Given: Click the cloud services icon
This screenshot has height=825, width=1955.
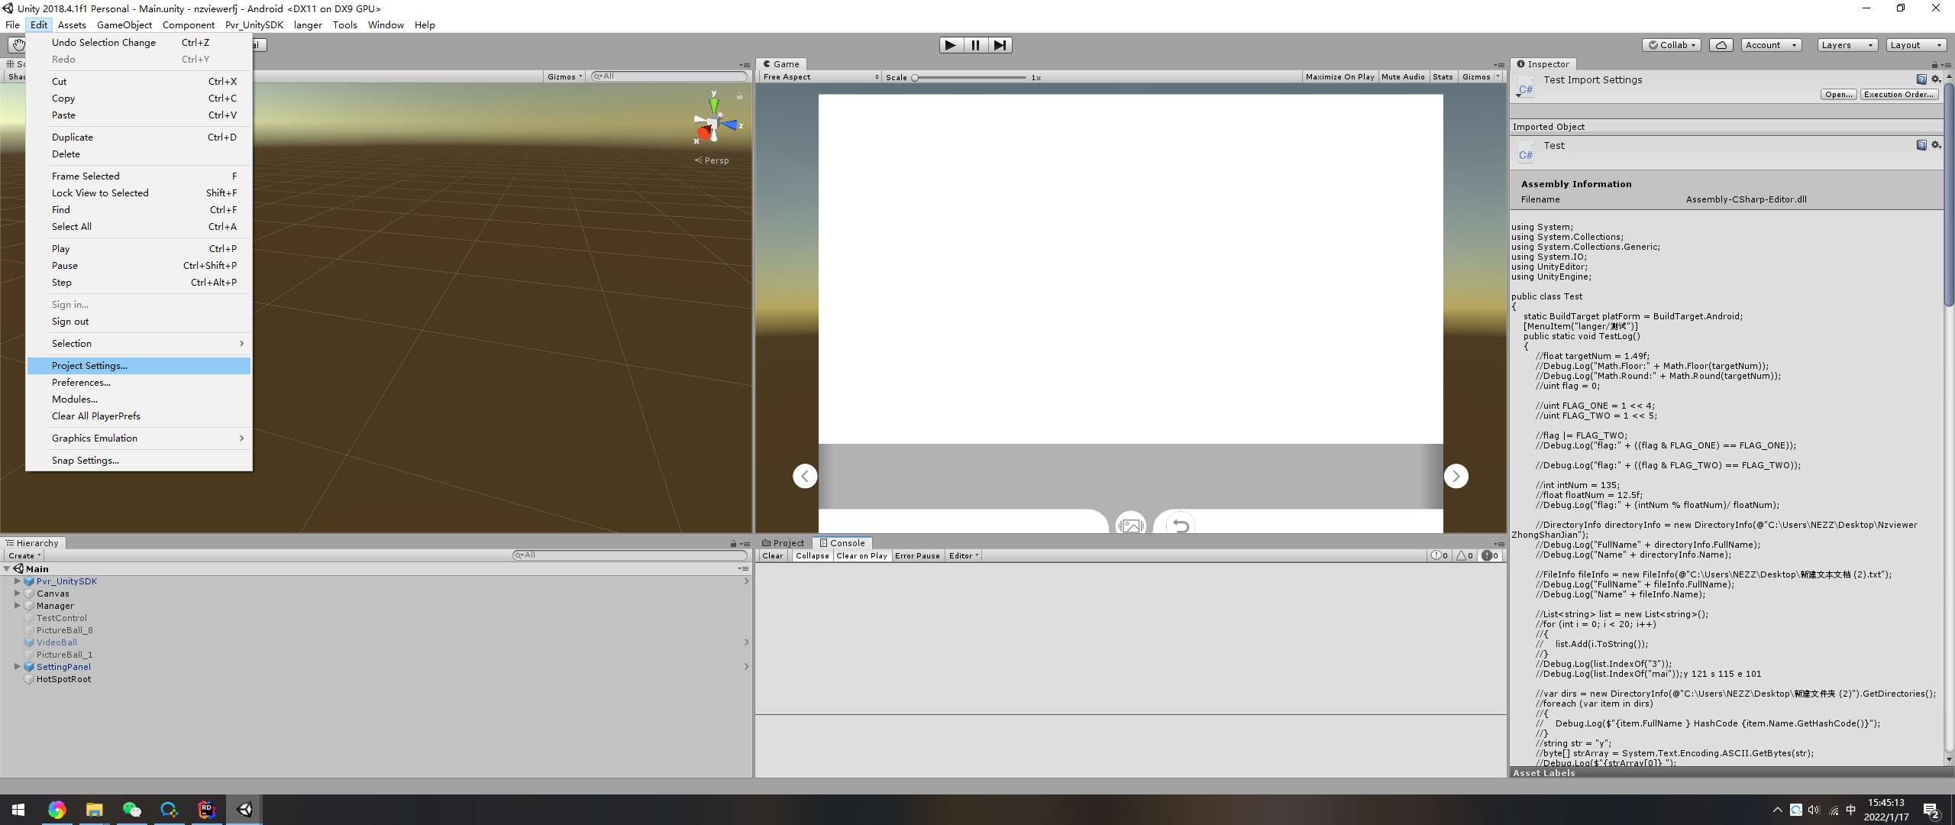Looking at the screenshot, I should [x=1721, y=45].
